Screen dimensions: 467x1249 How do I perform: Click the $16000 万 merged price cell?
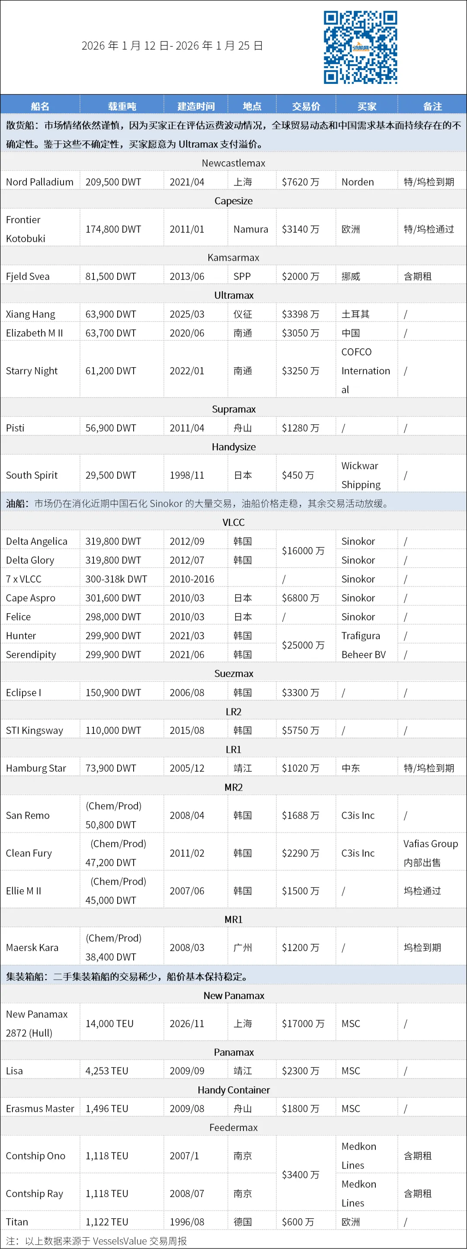303,551
